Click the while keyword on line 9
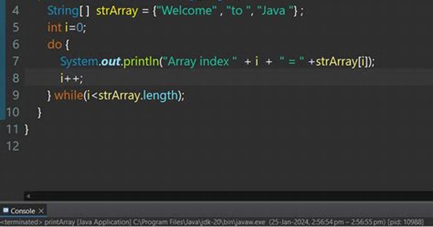Image resolution: width=433 pixels, height=227 pixels. tap(68, 95)
